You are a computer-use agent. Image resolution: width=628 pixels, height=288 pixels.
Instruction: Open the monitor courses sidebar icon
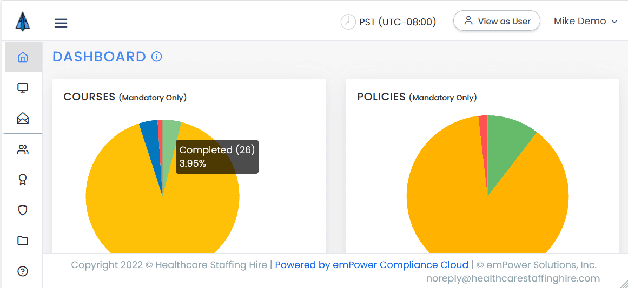coord(23,88)
